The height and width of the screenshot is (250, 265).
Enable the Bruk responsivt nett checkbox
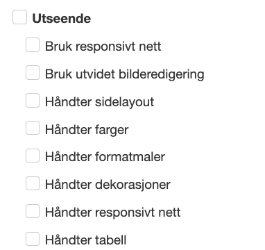click(x=33, y=45)
